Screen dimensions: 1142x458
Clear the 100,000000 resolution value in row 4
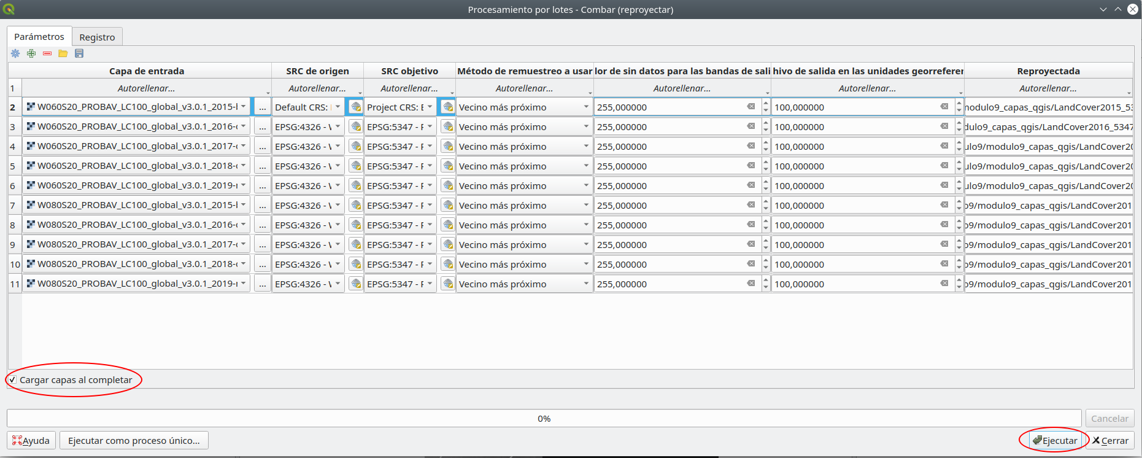944,146
